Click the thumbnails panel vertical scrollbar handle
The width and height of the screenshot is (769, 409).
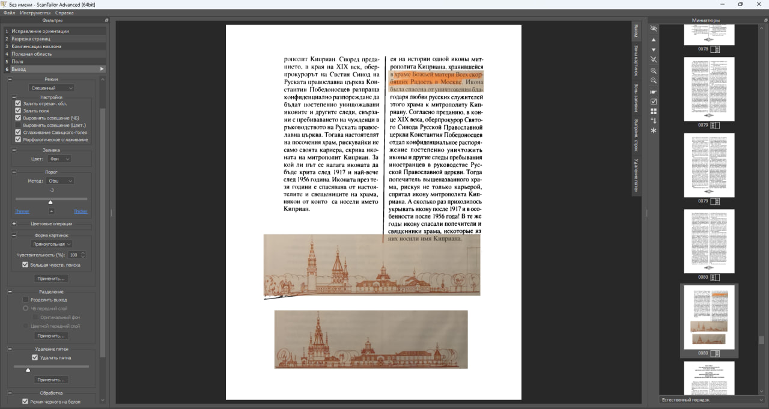[761, 340]
